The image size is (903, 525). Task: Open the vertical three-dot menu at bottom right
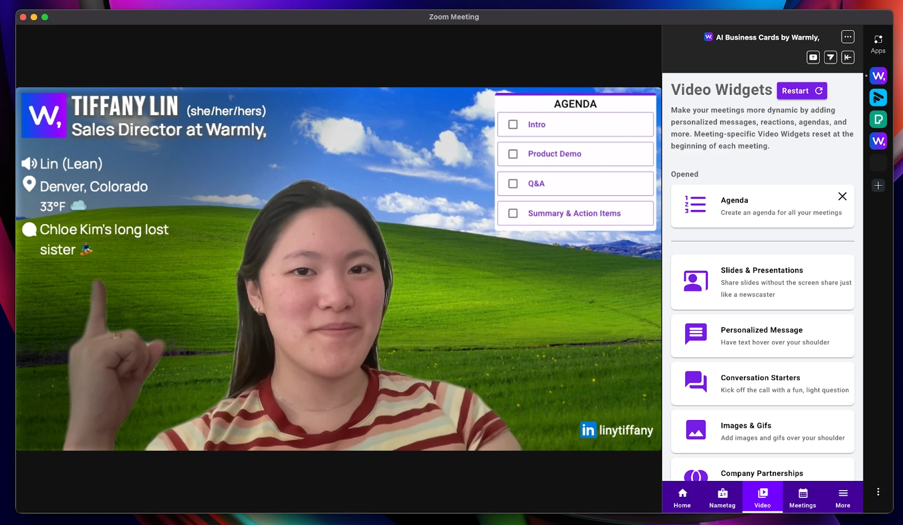(x=878, y=492)
